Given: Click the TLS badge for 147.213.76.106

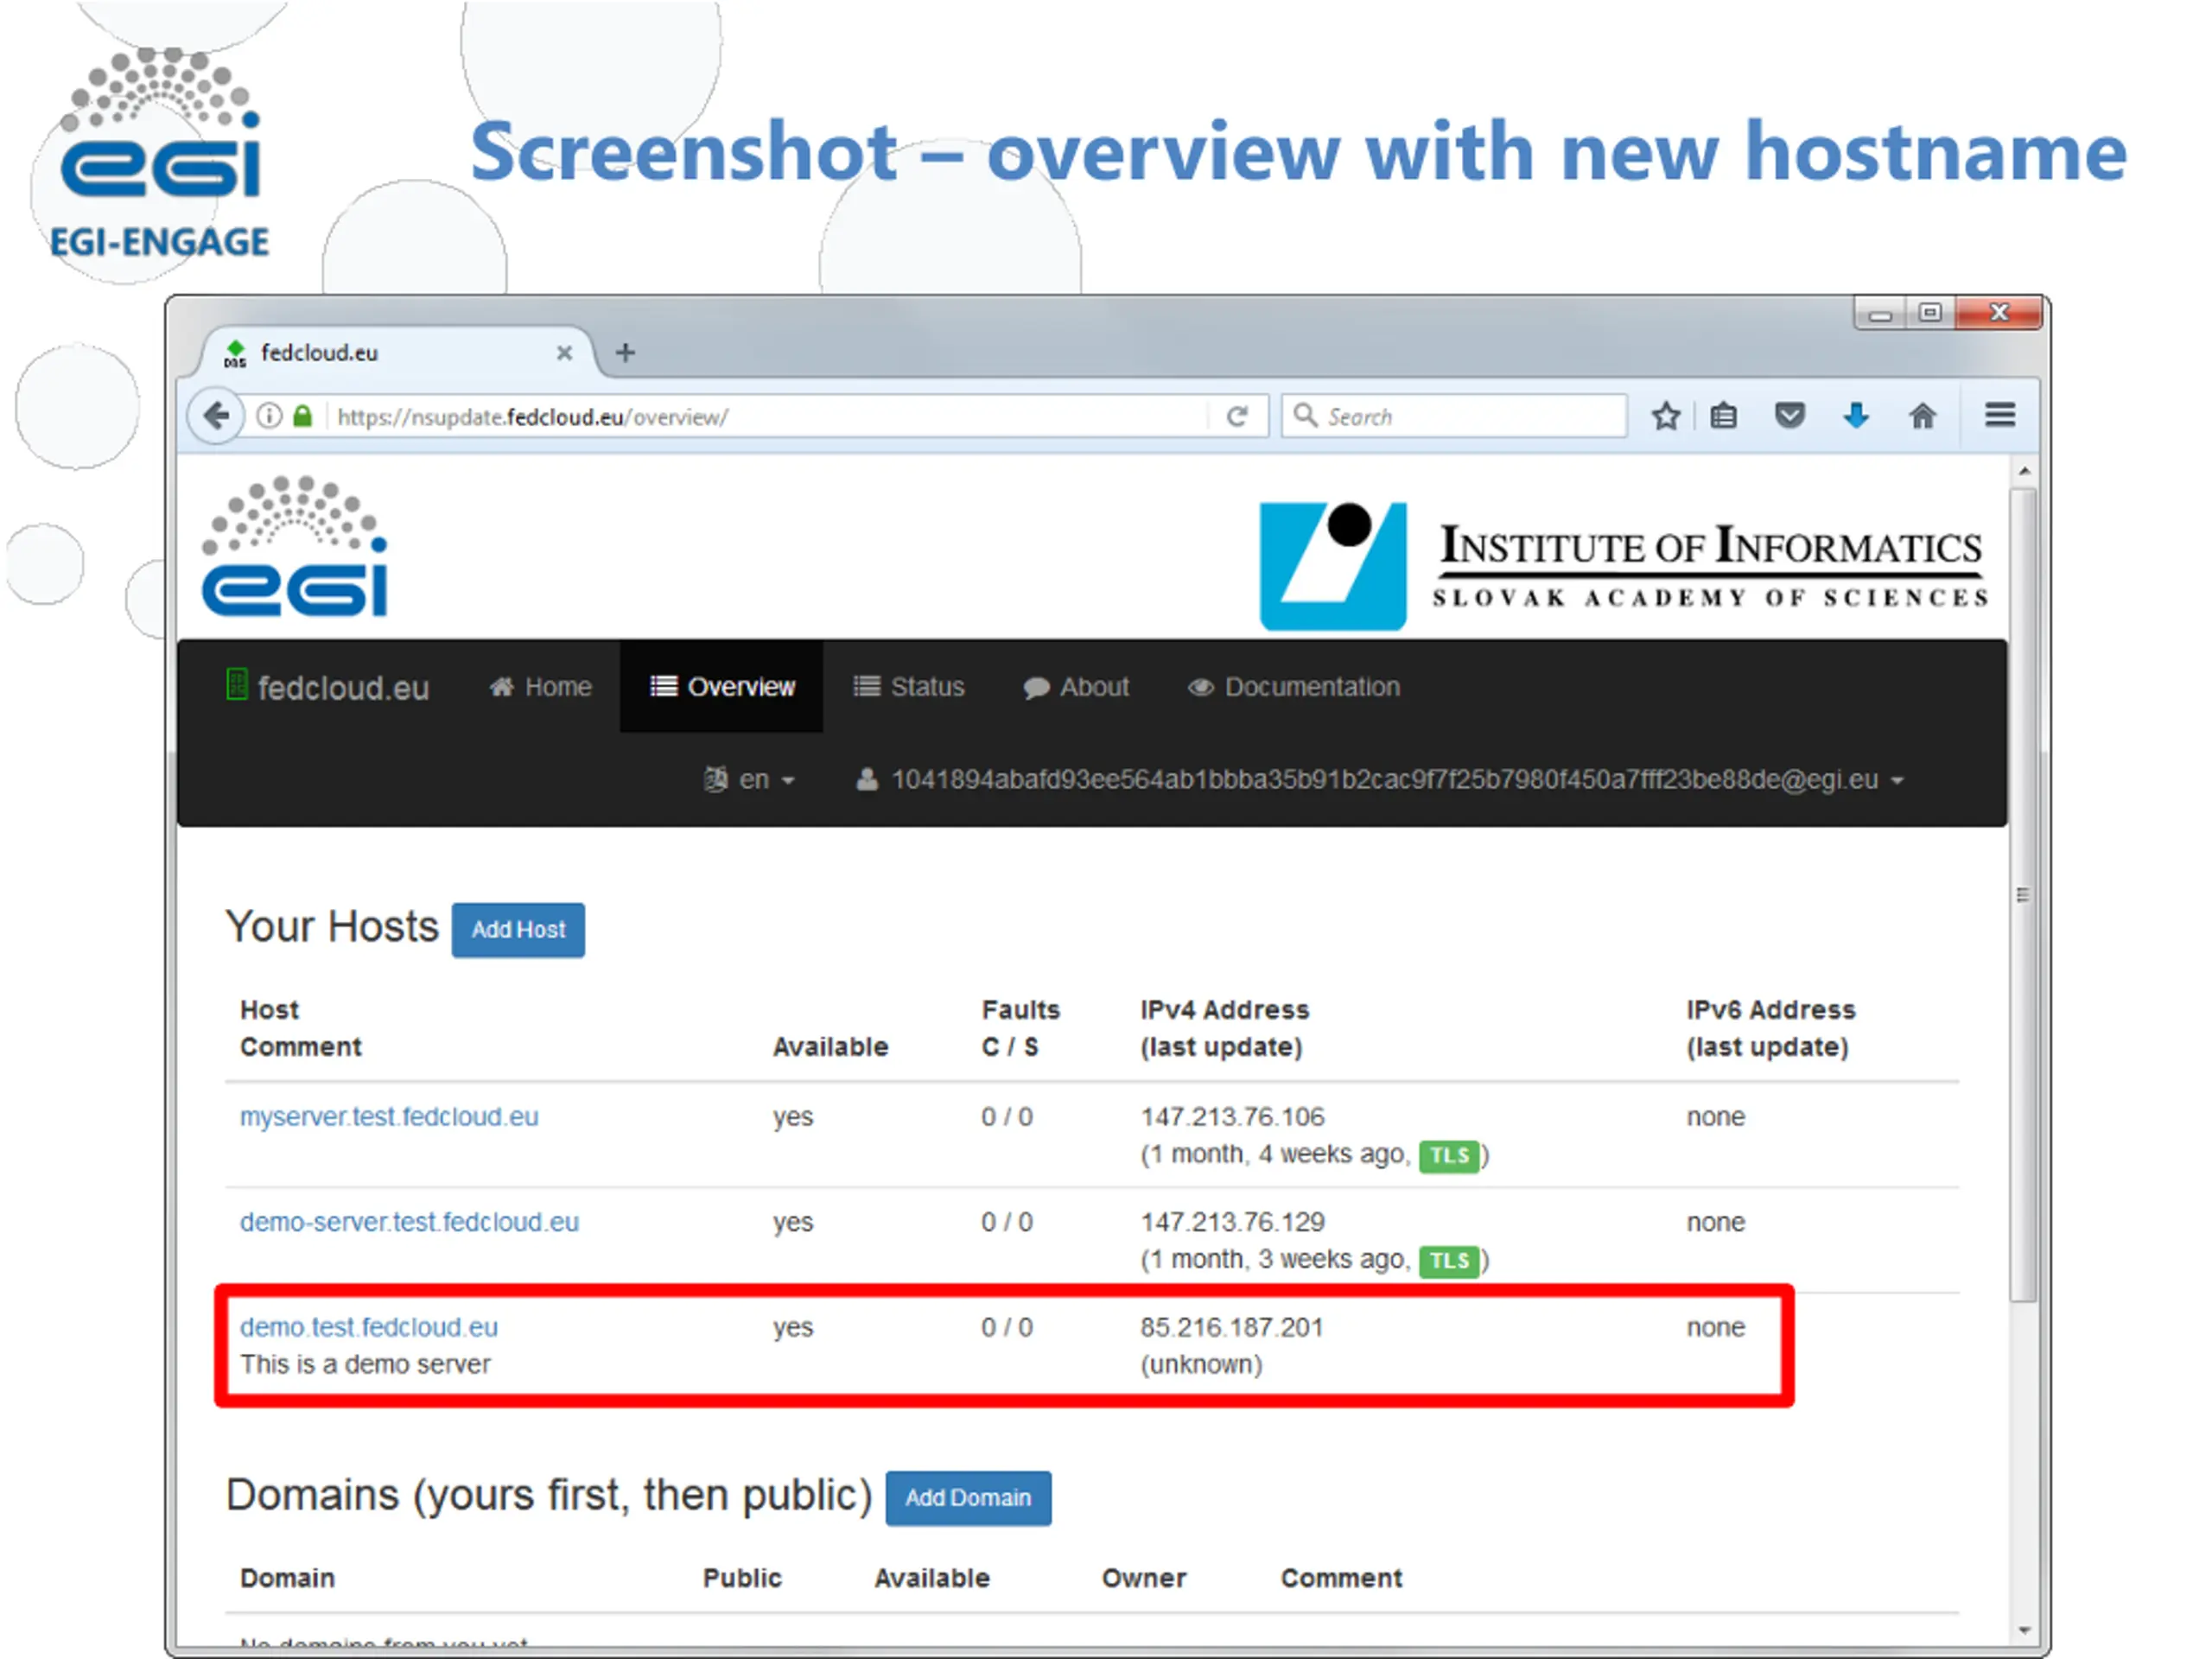Looking at the screenshot, I should [1449, 1156].
